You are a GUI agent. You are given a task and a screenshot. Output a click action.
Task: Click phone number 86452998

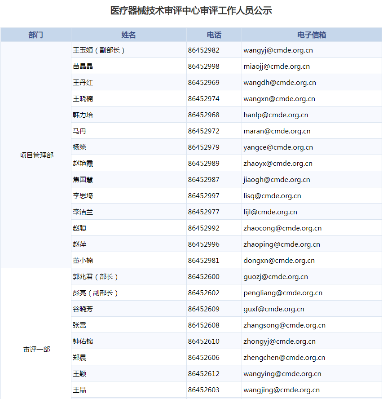(x=204, y=66)
